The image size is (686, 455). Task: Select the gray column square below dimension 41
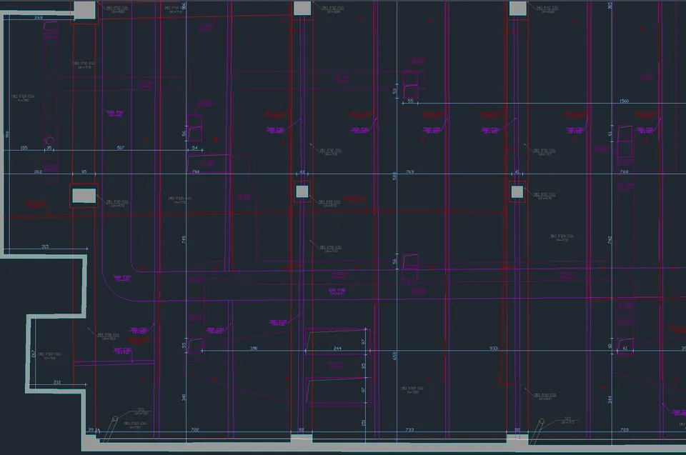pyautogui.click(x=517, y=191)
